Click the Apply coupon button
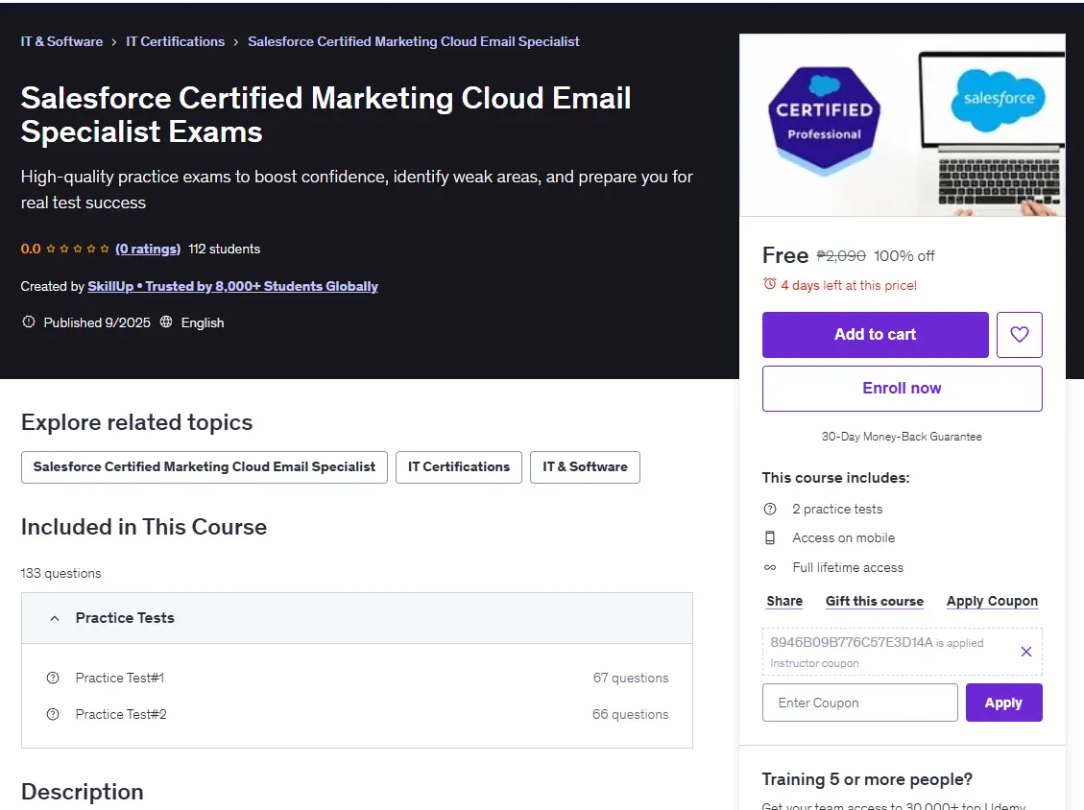Viewport: 1084px width, 810px height. 1003,703
